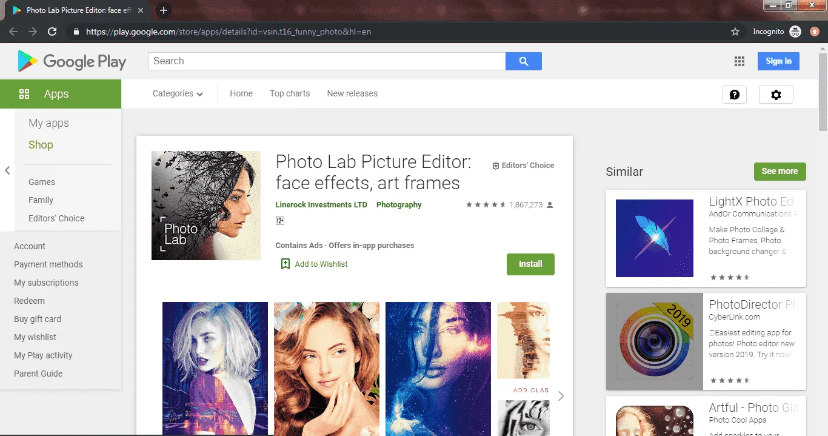The image size is (828, 436).
Task: Click the PhotoDirector 2019 camera icon
Action: tap(655, 341)
